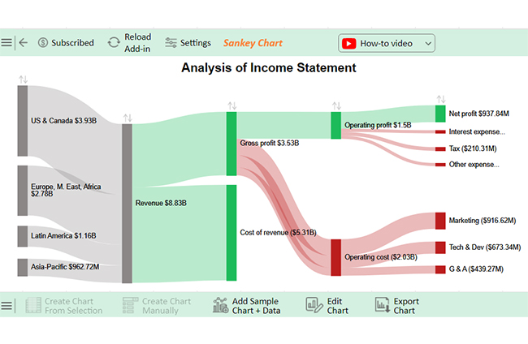The height and width of the screenshot is (344, 528).
Task: Select the Revenue gray node bar
Action: point(127,204)
